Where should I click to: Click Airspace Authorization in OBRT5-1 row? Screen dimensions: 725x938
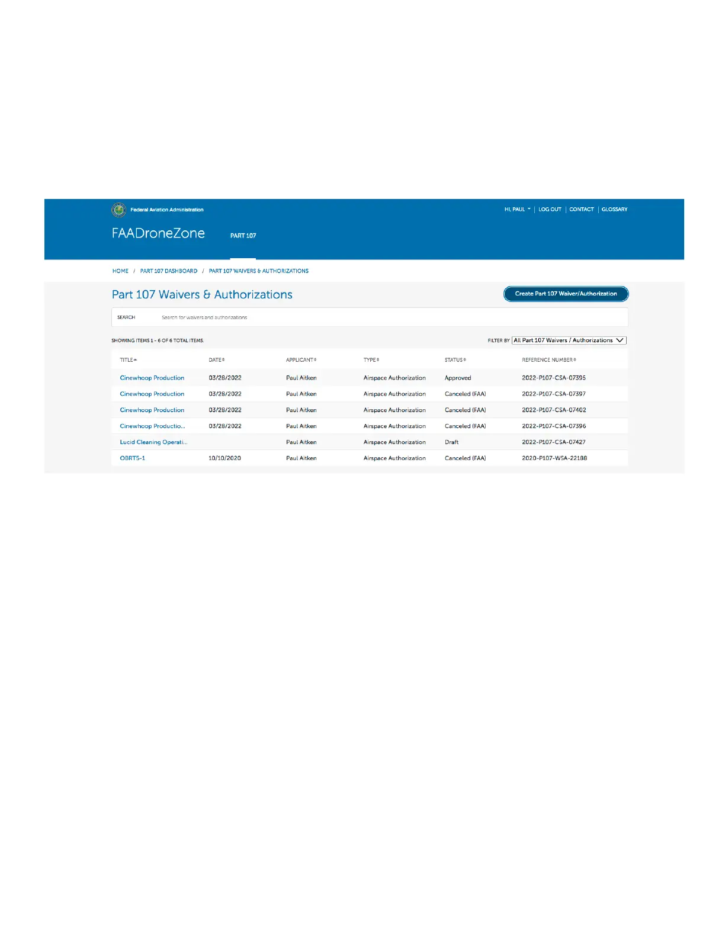(x=394, y=458)
